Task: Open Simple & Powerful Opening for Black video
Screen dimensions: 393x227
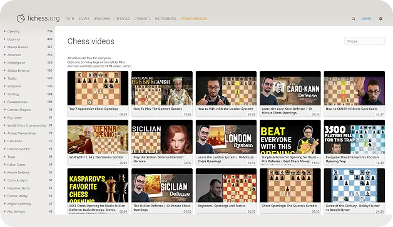Action: pyautogui.click(x=290, y=142)
